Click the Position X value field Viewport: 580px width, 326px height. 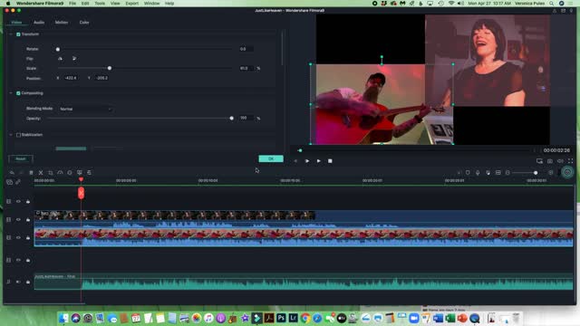tap(71, 78)
